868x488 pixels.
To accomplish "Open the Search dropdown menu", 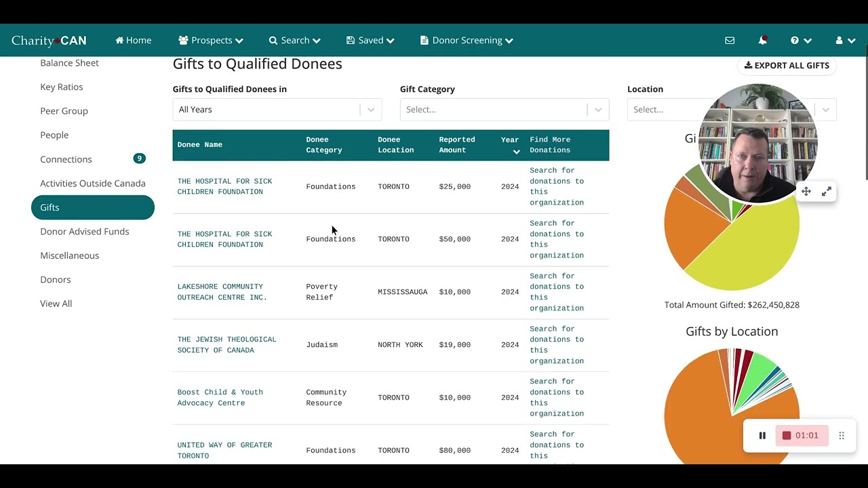I will (294, 41).
